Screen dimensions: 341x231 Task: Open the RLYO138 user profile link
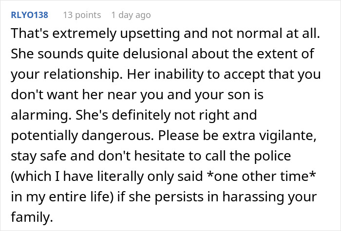point(29,15)
